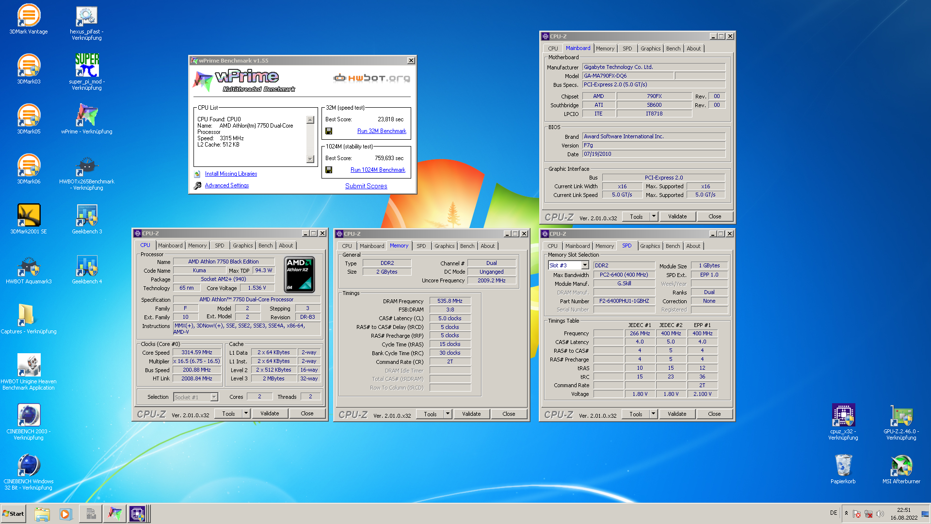Open the Start menu
Image resolution: width=931 pixels, height=524 pixels.
click(13, 514)
